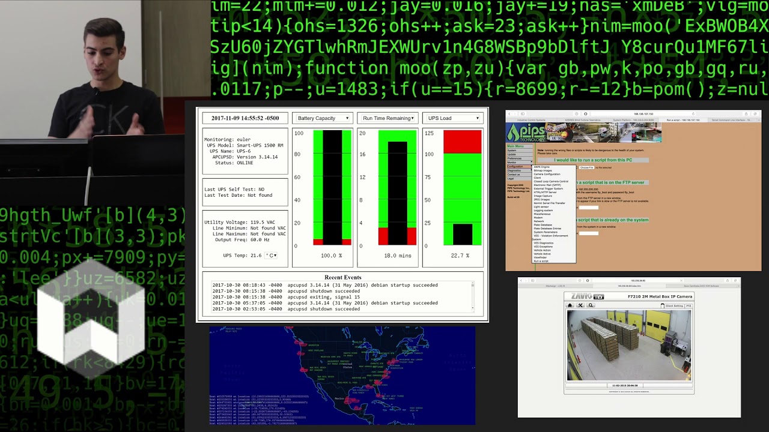Switch to Telnet Command Line Interface tab

(x=733, y=120)
